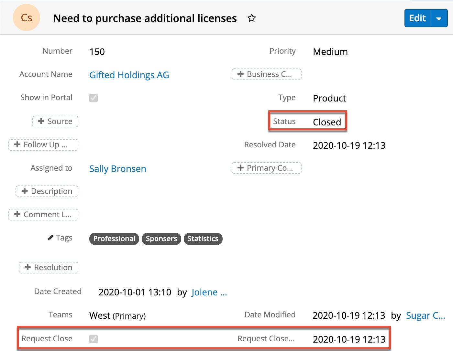Click the pencil icon beside Tags
The height and width of the screenshot is (351, 453).
(50, 238)
